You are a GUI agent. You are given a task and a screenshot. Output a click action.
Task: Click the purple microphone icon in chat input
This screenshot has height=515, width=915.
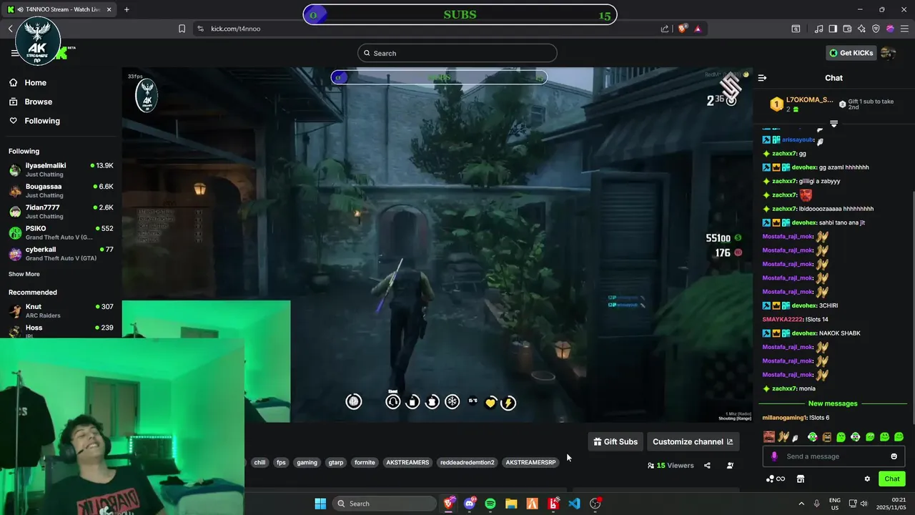tap(773, 456)
